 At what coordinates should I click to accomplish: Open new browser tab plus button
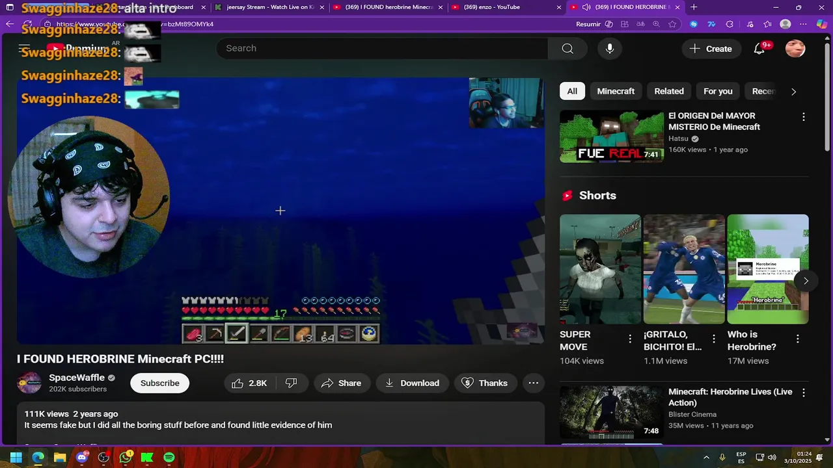694,7
